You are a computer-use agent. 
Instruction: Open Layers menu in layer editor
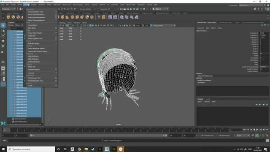[x=200, y=102]
